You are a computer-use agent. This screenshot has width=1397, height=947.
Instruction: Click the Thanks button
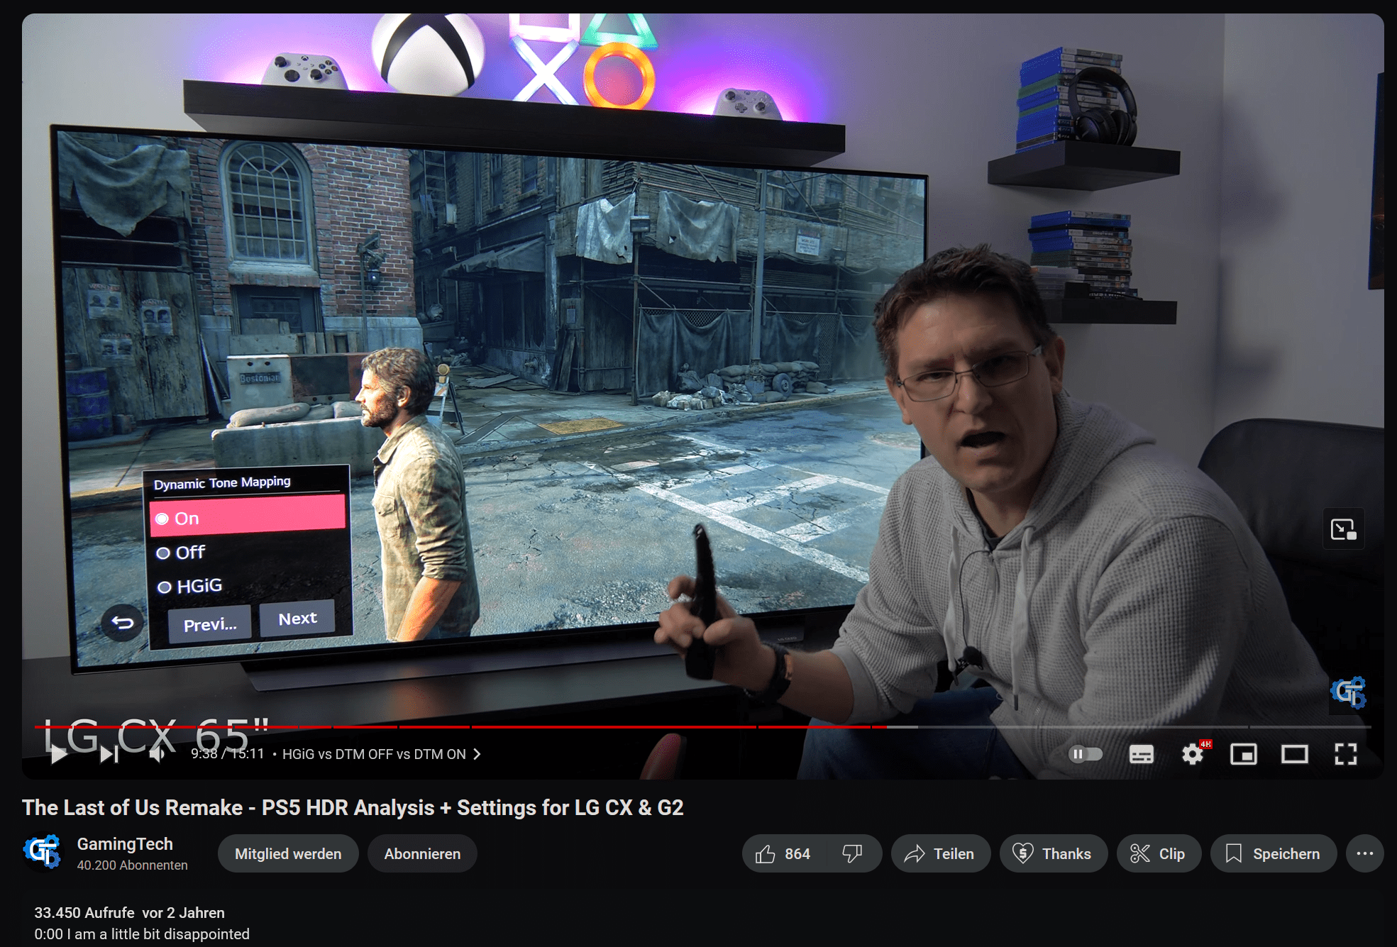pos(1053,854)
